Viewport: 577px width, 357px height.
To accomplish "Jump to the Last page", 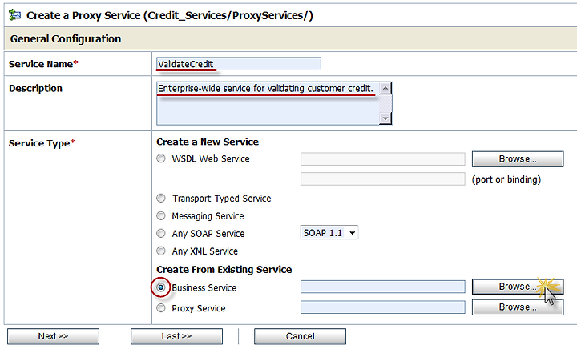I will 176,336.
